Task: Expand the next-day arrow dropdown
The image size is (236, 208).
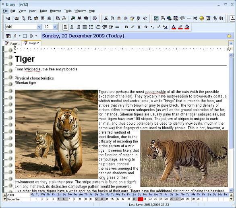Action: pyautogui.click(x=36, y=36)
